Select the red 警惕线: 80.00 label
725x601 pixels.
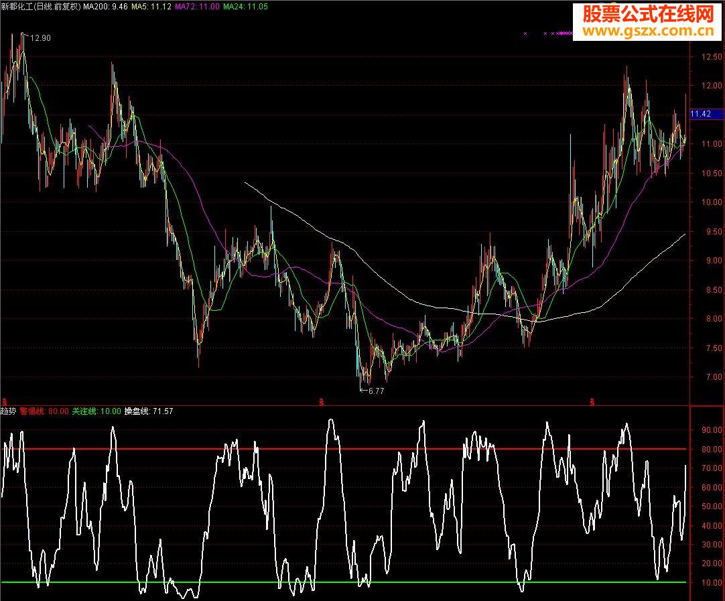tap(44, 411)
